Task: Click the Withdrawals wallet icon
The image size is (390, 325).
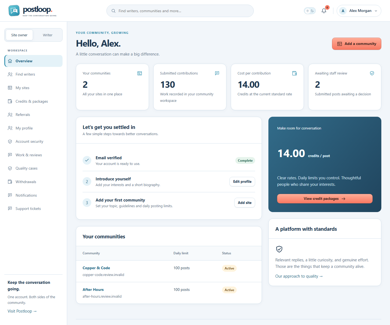Action: pyautogui.click(x=10, y=182)
